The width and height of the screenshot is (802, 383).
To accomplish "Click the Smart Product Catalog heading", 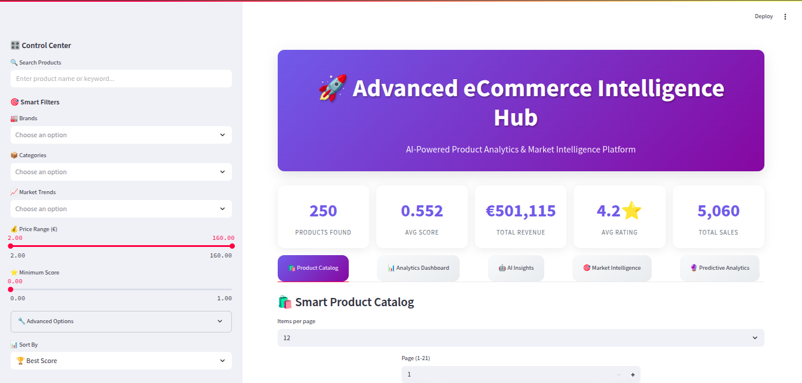I will [x=346, y=302].
